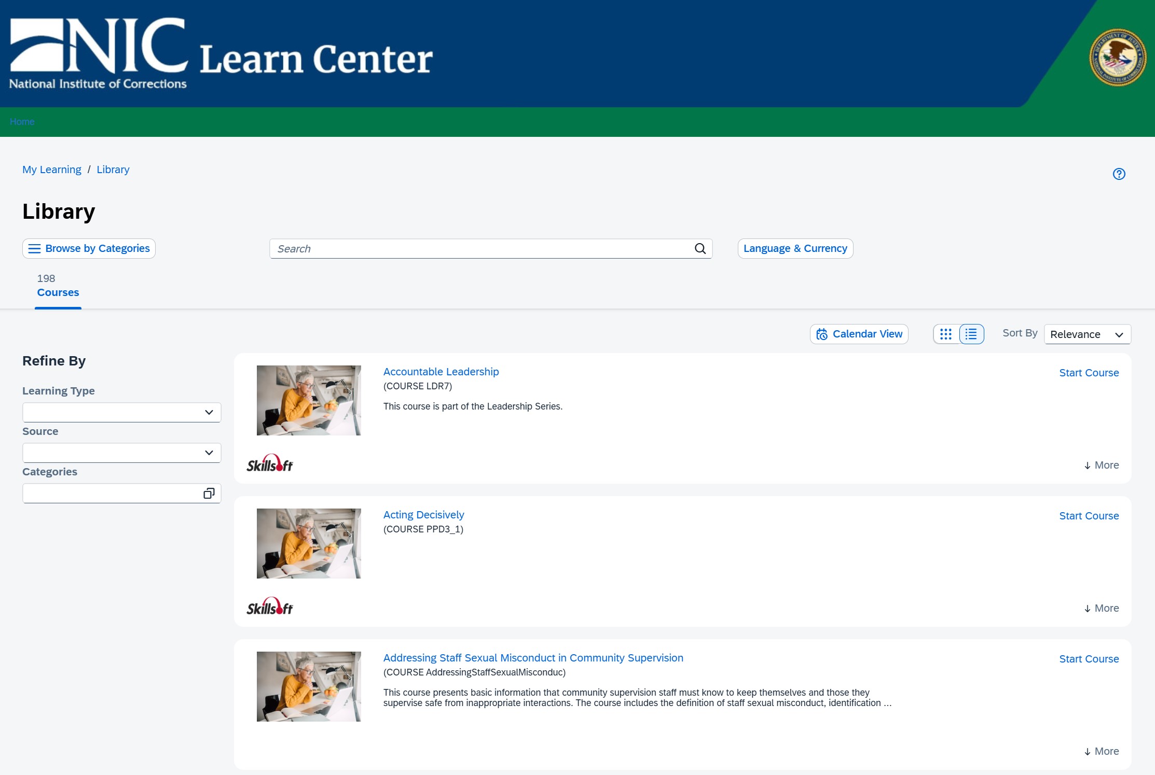Open help via the question mark icon
Viewport: 1155px width, 775px height.
1119,174
